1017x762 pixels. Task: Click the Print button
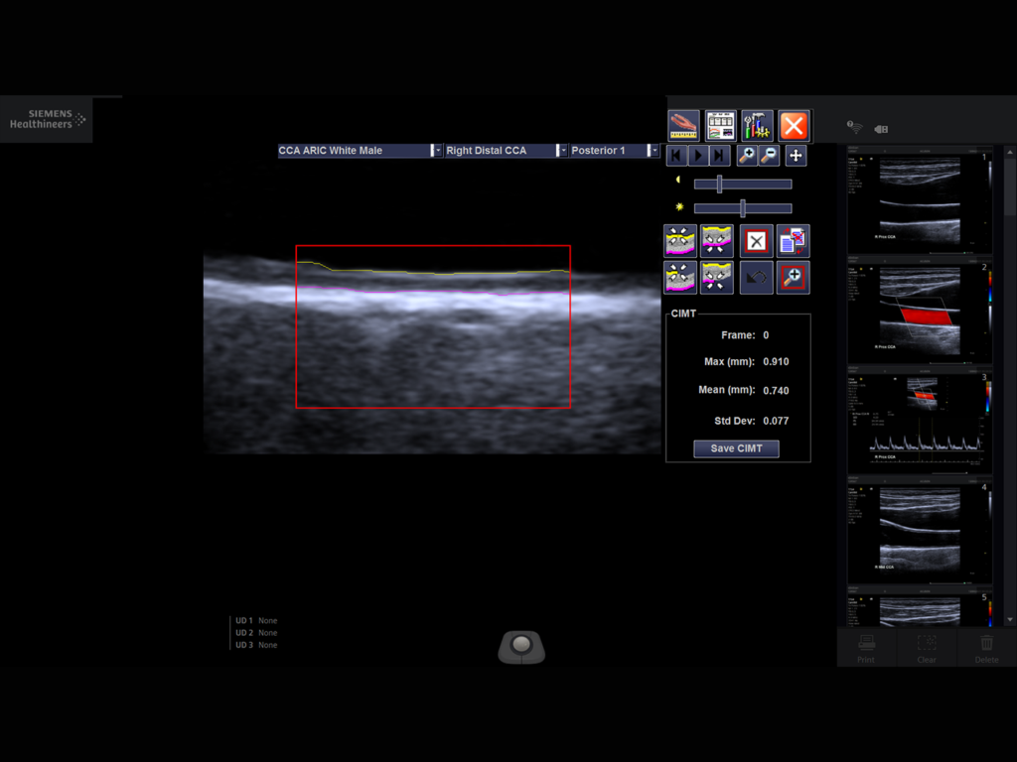coord(866,648)
